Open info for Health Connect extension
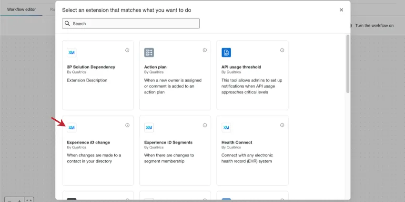This screenshot has height=202, width=405. click(x=282, y=125)
